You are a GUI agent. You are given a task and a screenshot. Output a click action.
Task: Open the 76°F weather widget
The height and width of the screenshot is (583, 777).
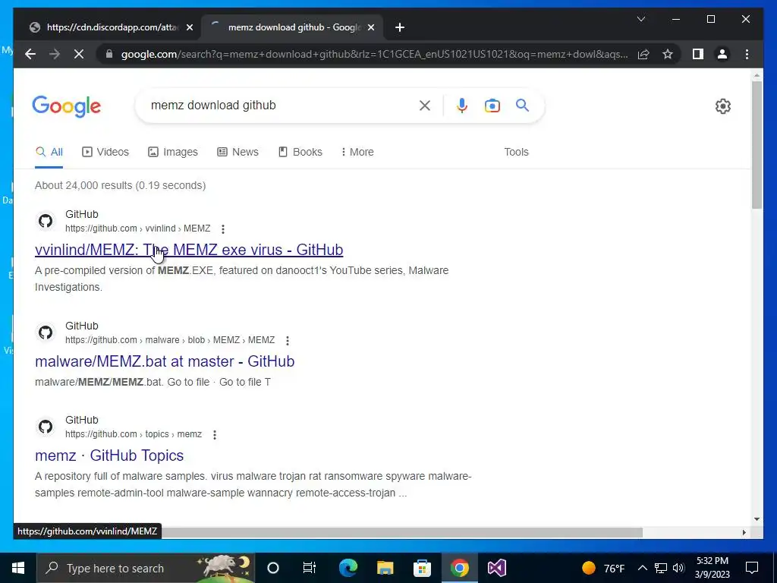coord(602,568)
